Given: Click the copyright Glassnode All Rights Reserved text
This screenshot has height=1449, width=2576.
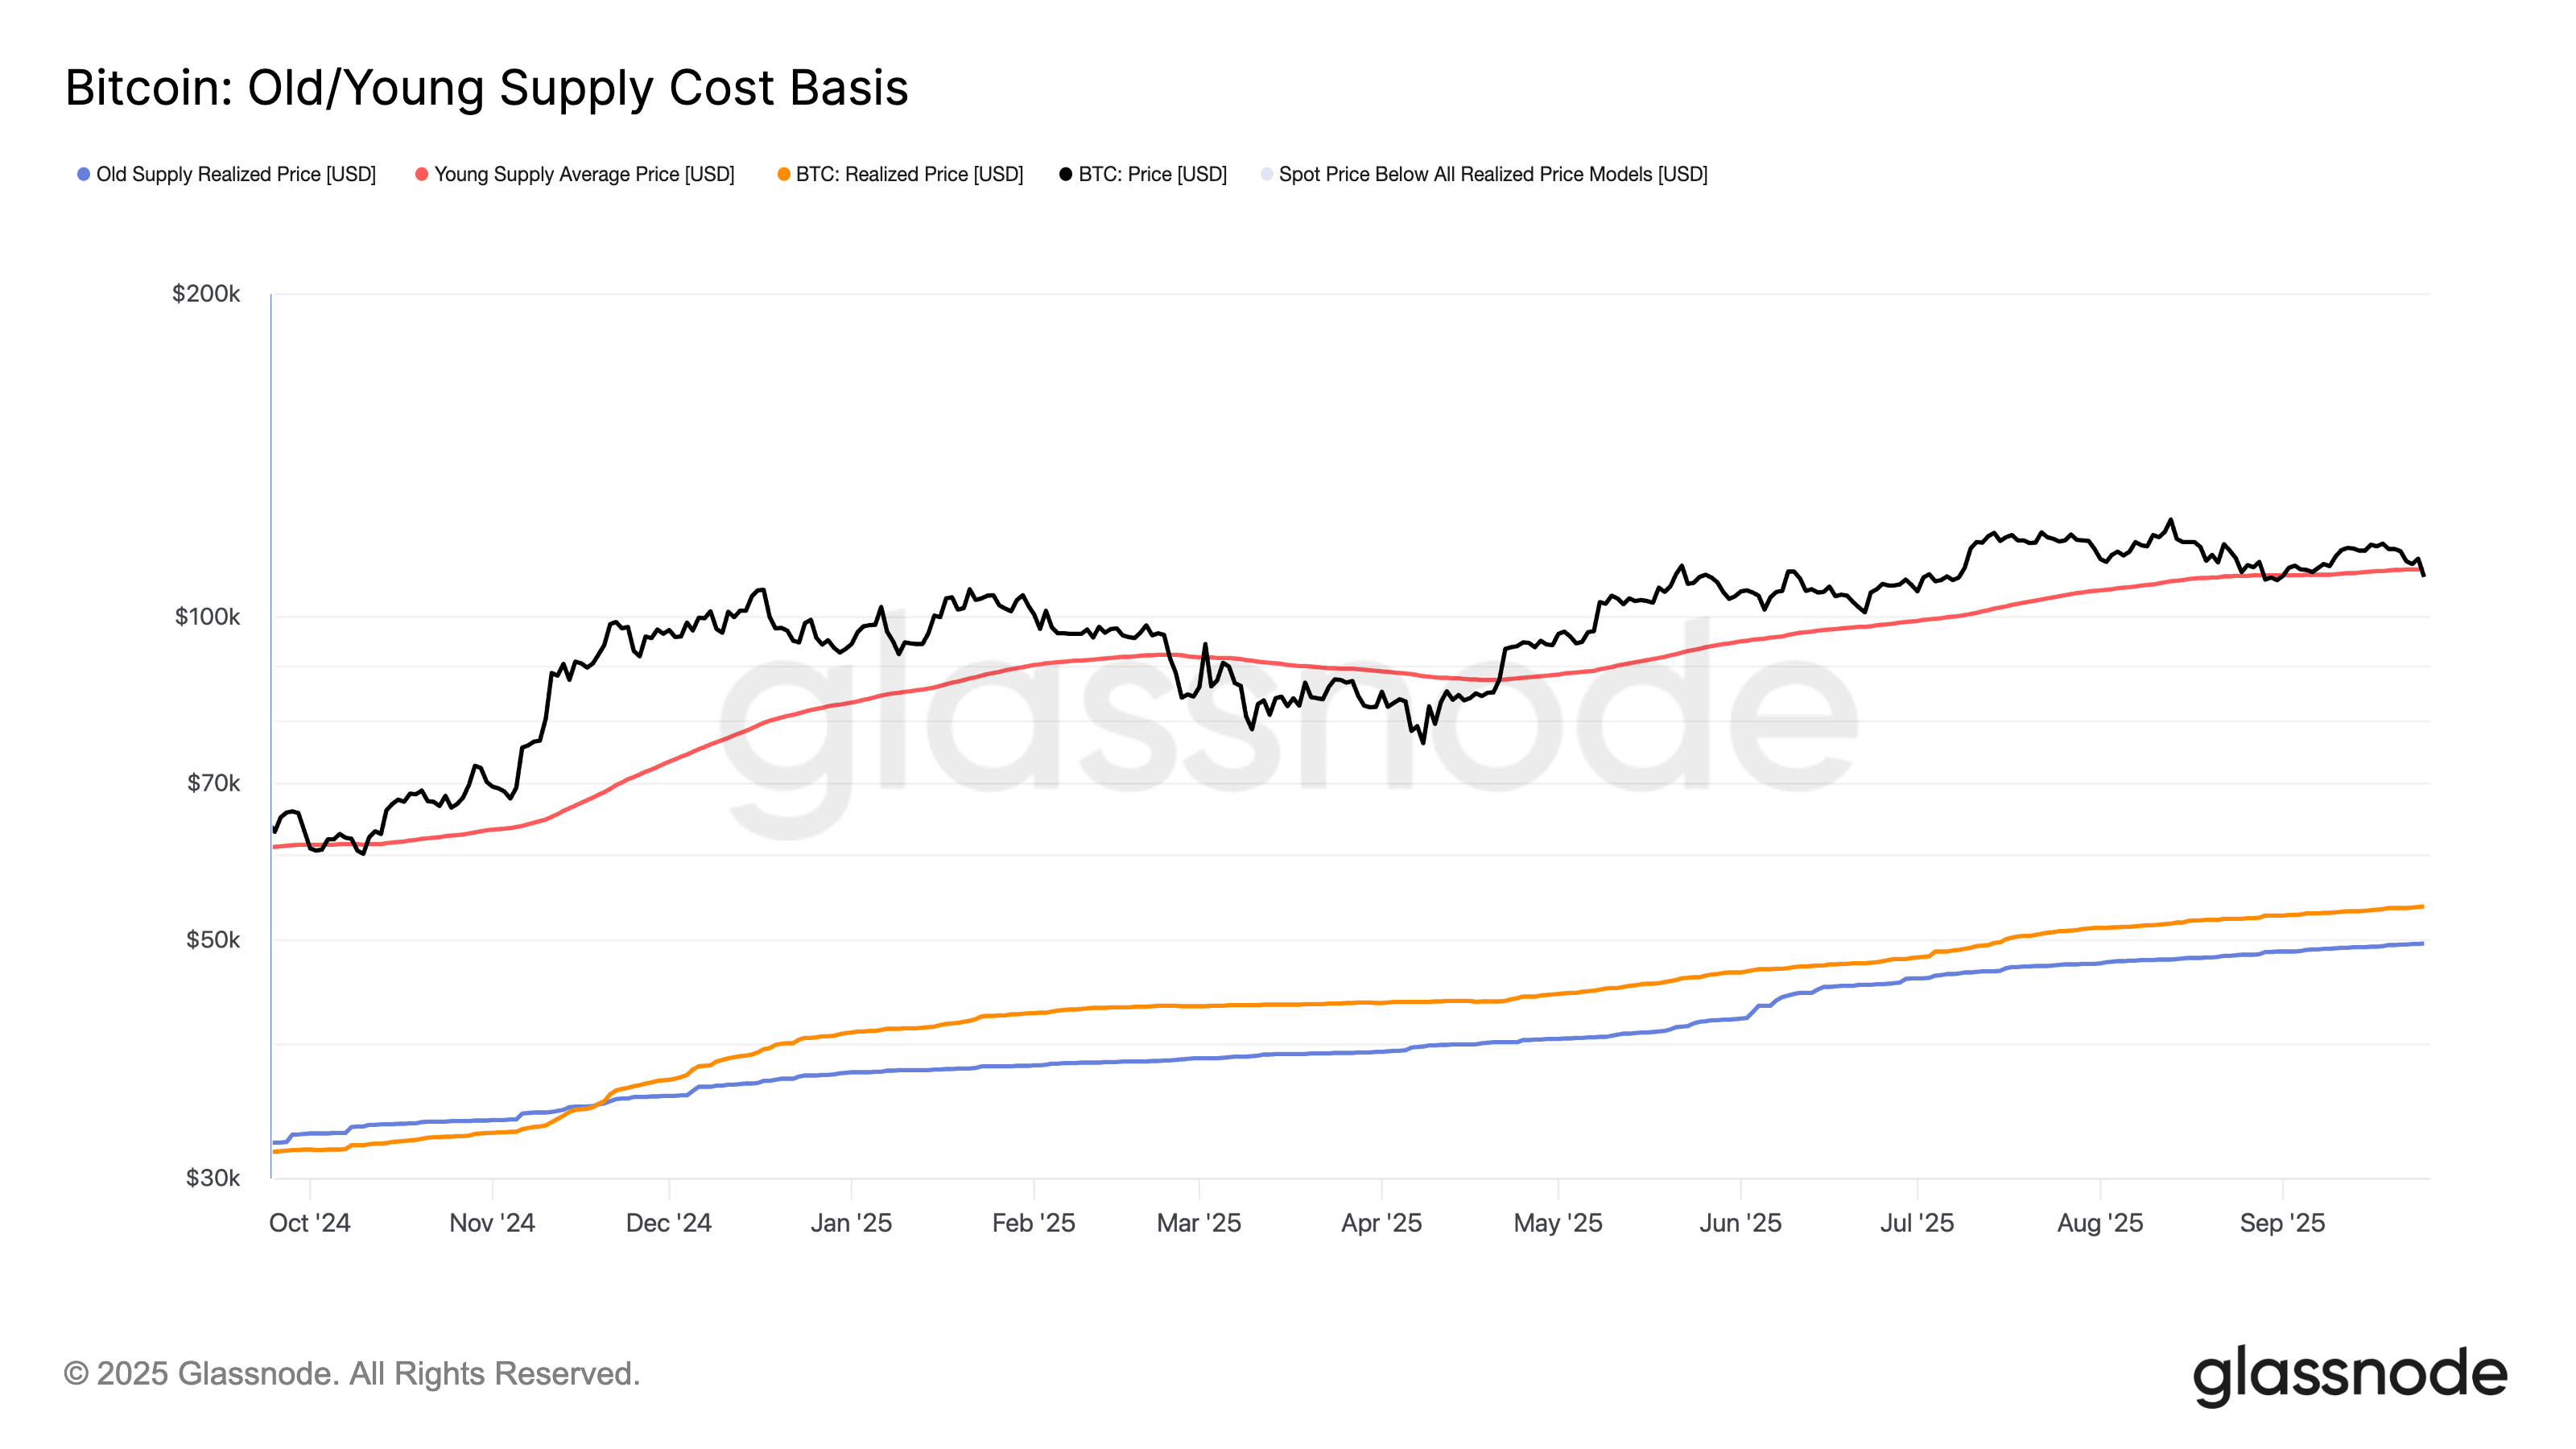Looking at the screenshot, I should tap(352, 1374).
